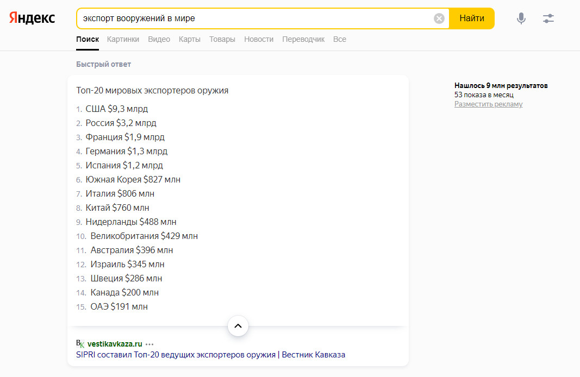Switch to the Картинки tab
580x377 pixels.
[x=123, y=39]
